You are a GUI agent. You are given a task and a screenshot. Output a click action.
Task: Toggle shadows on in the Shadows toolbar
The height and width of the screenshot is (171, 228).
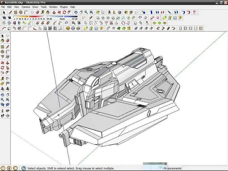click(x=10, y=18)
